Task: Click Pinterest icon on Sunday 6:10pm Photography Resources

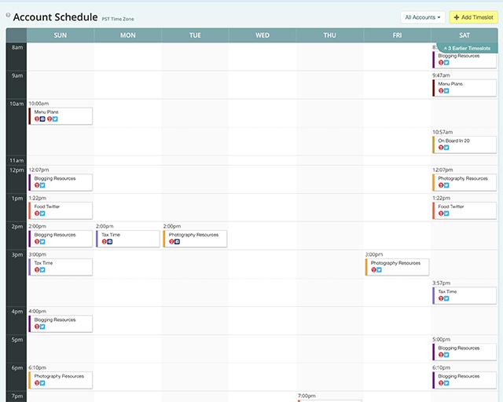Action: [x=37, y=383]
